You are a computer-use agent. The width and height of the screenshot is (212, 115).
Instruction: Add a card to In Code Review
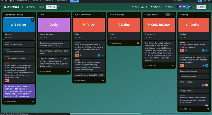point(152,66)
